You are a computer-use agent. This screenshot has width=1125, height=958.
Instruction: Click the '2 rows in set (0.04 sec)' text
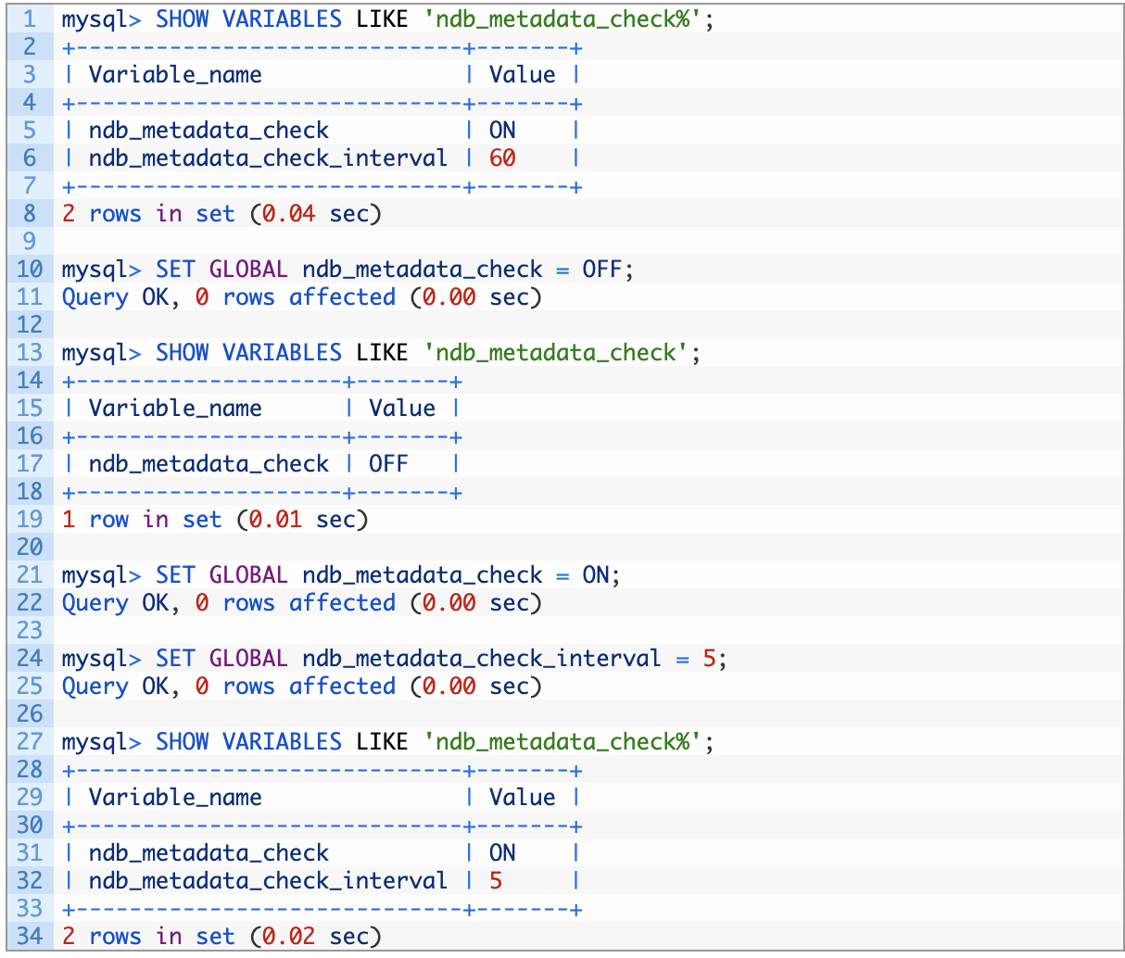(x=221, y=214)
